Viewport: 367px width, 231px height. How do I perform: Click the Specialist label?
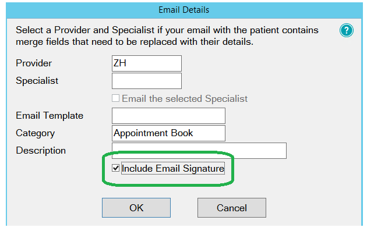[37, 81]
